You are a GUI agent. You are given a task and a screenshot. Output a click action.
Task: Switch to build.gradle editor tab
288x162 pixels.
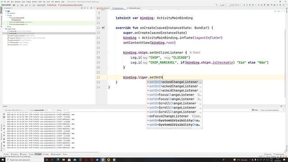tap(134, 8)
